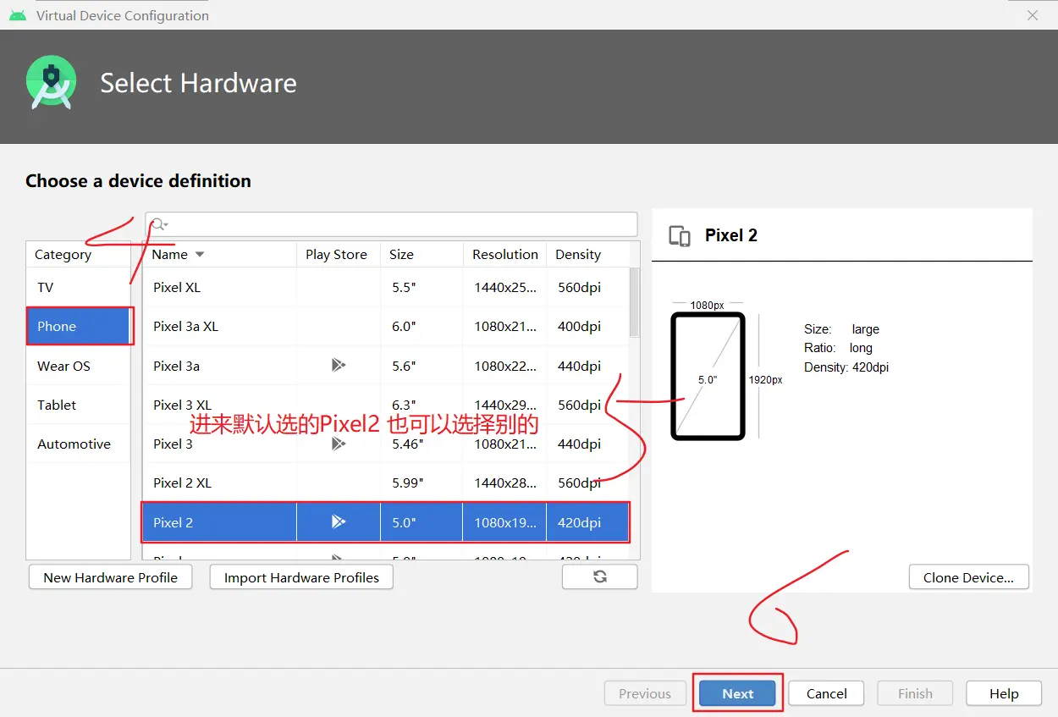1058x717 pixels.
Task: Select the Pixel 3a device name
Action: coord(176,366)
